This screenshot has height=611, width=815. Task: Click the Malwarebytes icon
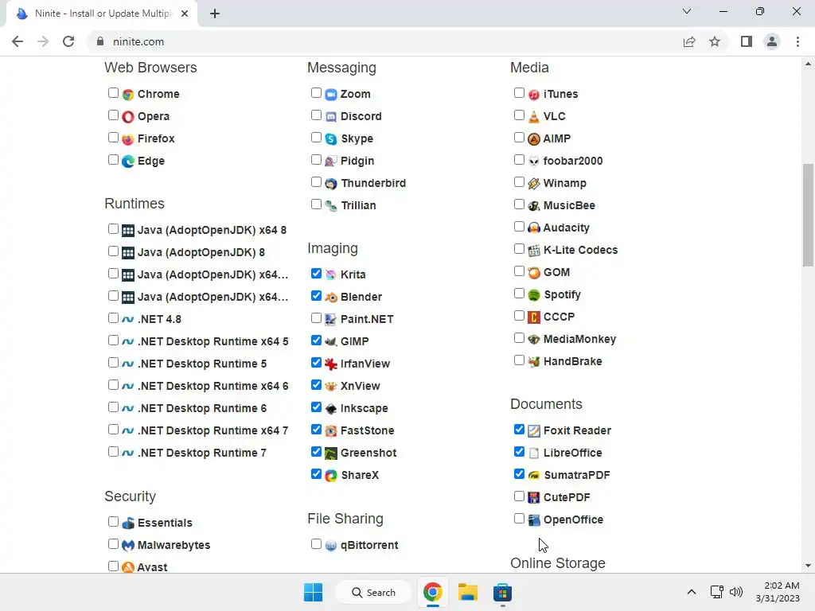(128, 546)
